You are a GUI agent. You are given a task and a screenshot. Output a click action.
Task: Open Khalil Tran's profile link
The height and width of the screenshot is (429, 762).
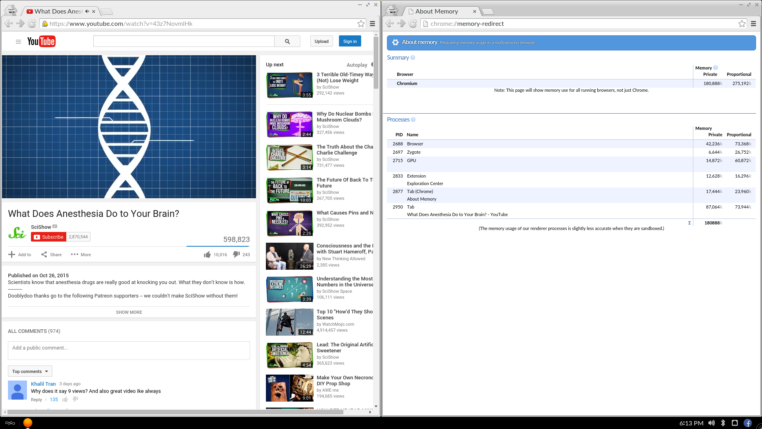click(43, 384)
